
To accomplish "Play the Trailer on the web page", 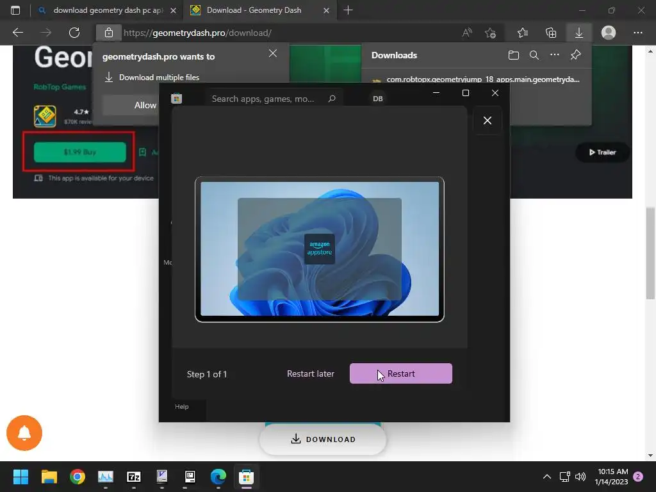I will click(602, 152).
